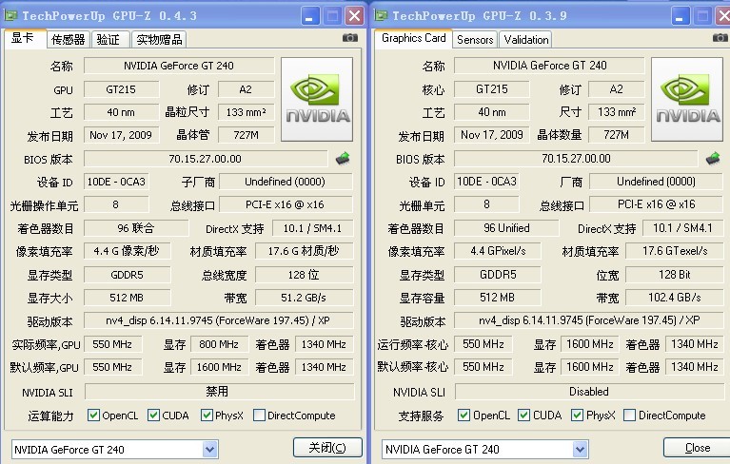Click the screenshot camera icon in GPU-Z 0.4.3

[x=350, y=38]
